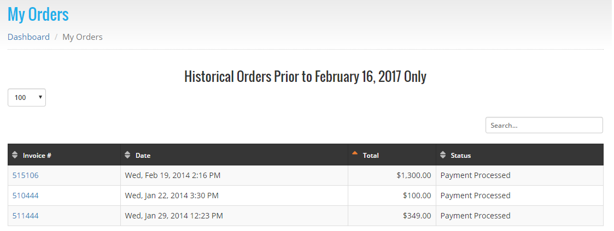Click the dropdown arrow on the page size selector
The image size is (614, 231).
click(40, 97)
